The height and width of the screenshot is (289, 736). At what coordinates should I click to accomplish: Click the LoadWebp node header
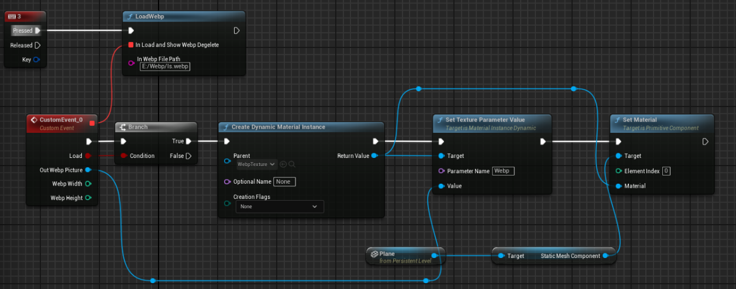149,16
